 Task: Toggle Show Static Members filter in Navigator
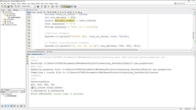point(8,106)
